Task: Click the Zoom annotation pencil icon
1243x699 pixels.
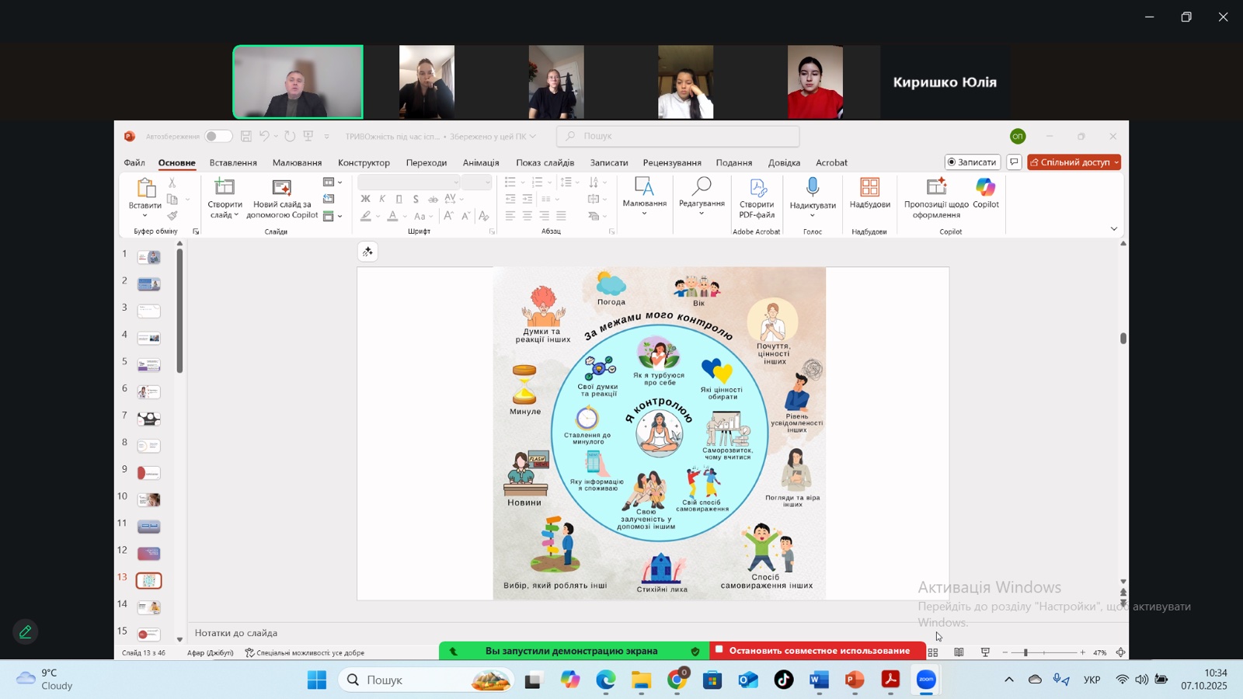Action: point(26,632)
